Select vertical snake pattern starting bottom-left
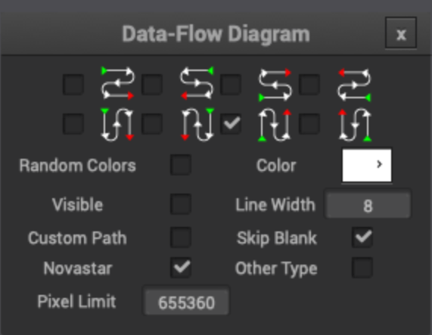The image size is (432, 335). [x=231, y=124]
